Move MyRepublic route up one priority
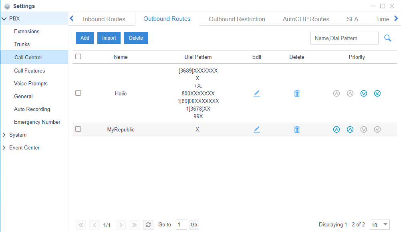The width and height of the screenshot is (401, 232). [350, 129]
